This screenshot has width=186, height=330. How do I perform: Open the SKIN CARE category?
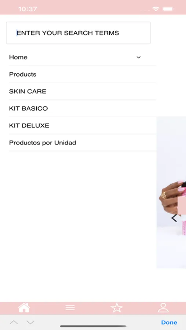pyautogui.click(x=83, y=91)
